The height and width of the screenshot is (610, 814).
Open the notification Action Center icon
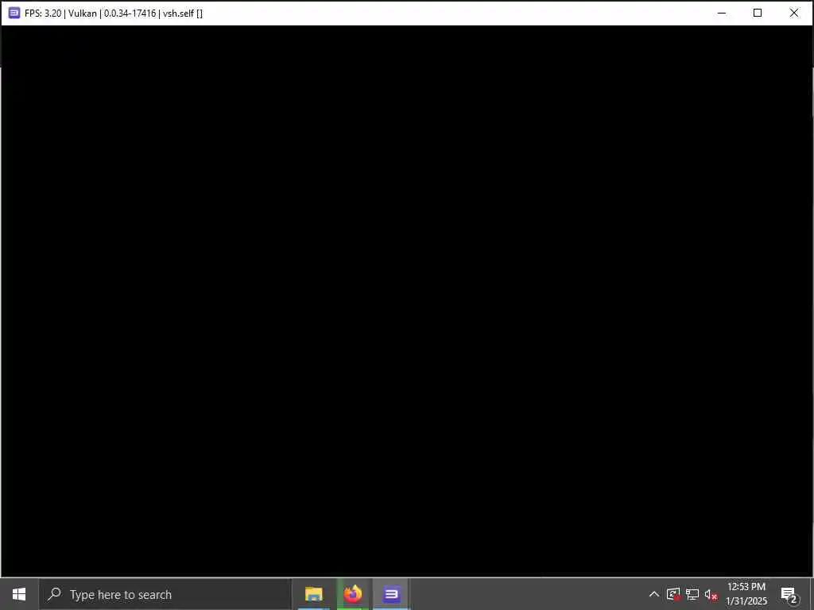789,594
